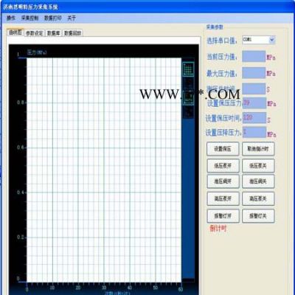
Task: Switch to the 数据库 tab
Action: coord(53,33)
